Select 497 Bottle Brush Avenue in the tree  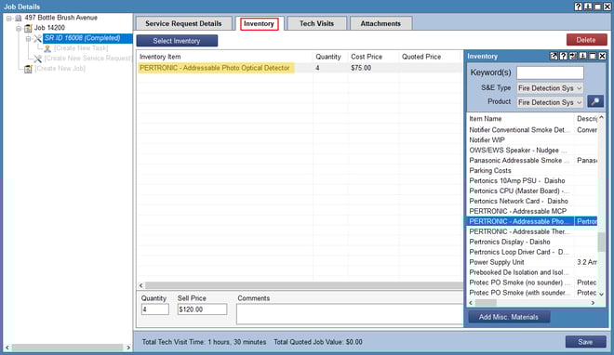click(x=60, y=18)
